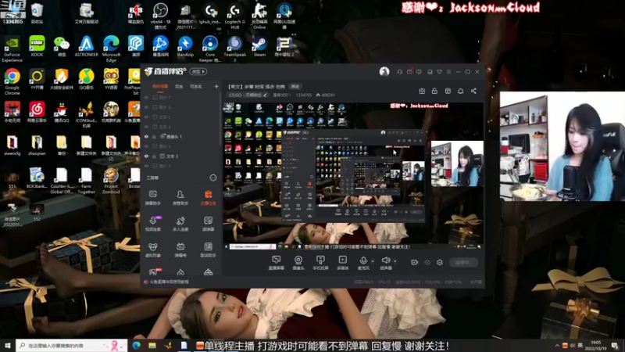The height and width of the screenshot is (352, 625).
Task: Toggle the preview eye icon in bottom bar
Action: click(x=427, y=262)
